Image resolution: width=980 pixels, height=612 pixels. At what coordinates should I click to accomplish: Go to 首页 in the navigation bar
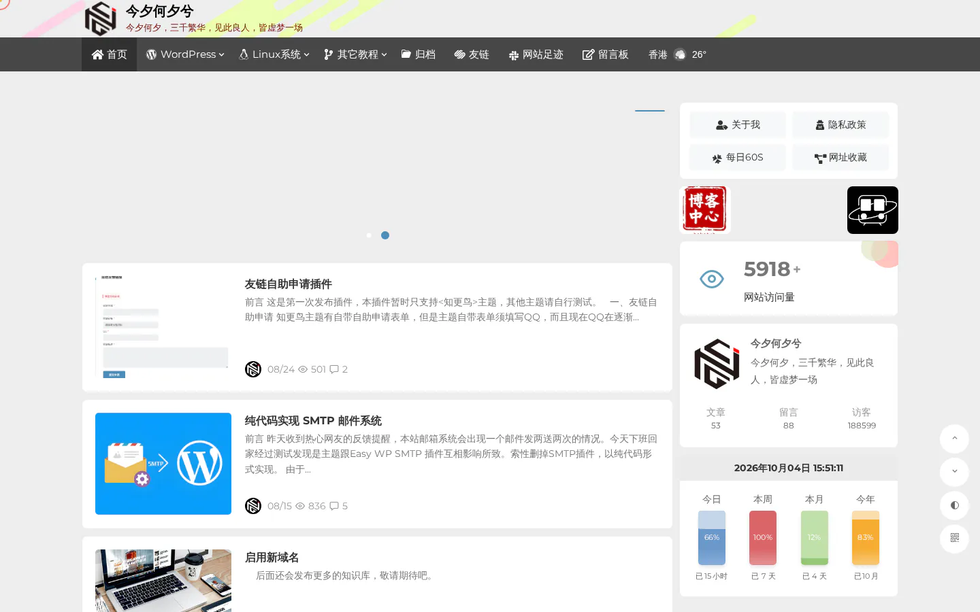[110, 54]
